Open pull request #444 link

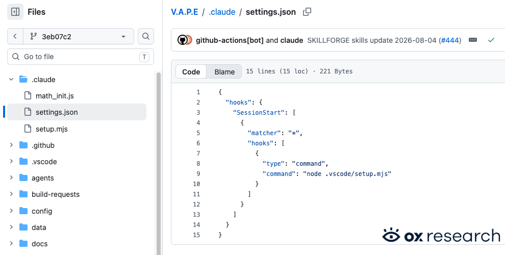pos(449,40)
